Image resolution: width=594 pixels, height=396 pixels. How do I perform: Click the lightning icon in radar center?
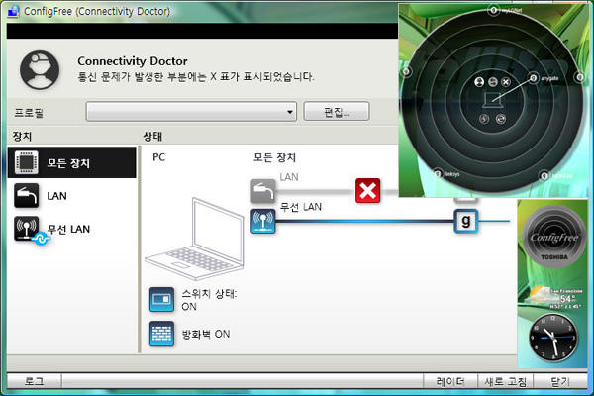[484, 119]
